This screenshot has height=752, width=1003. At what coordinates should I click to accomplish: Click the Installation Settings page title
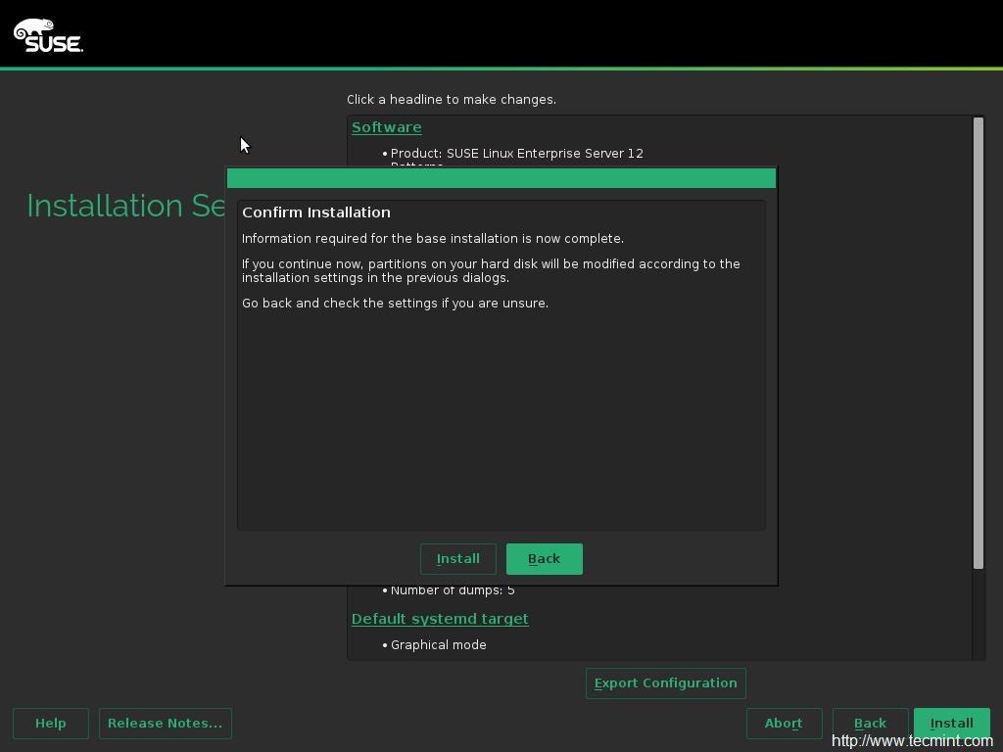[126, 206]
